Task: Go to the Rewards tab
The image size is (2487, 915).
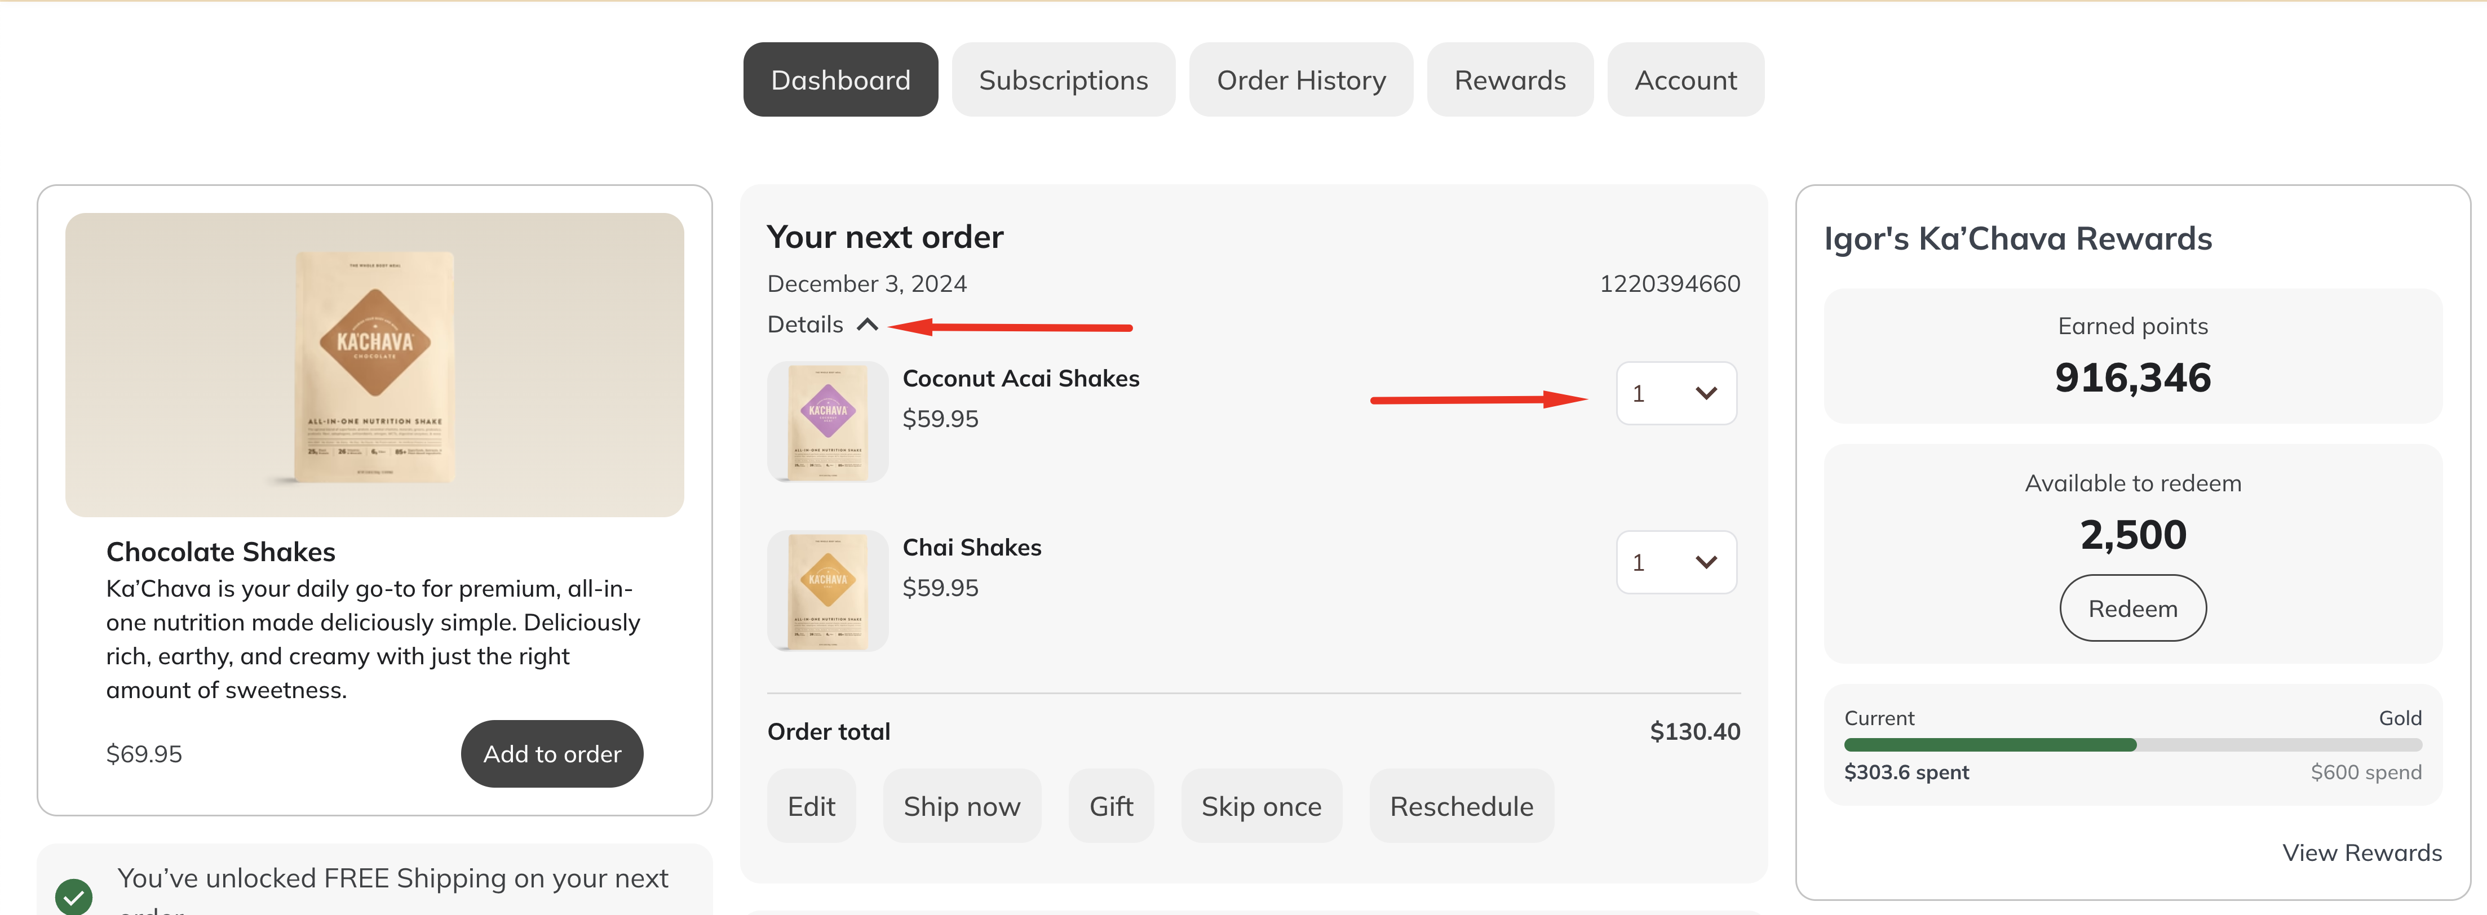Action: point(1510,80)
